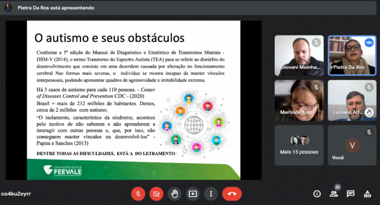Image resolution: width=380 pixels, height=205 pixels.
Task: Open meeting details info icon
Action: [317, 194]
